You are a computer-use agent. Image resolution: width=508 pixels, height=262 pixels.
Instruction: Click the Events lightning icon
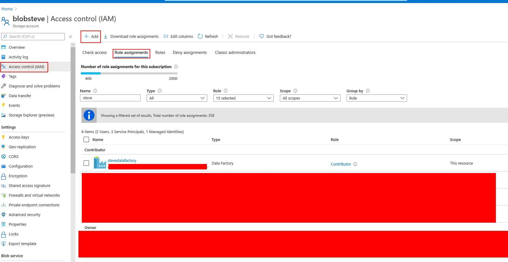coord(4,105)
